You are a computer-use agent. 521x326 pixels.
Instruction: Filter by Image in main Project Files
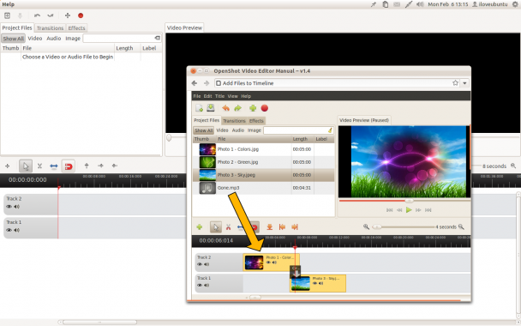(73, 39)
